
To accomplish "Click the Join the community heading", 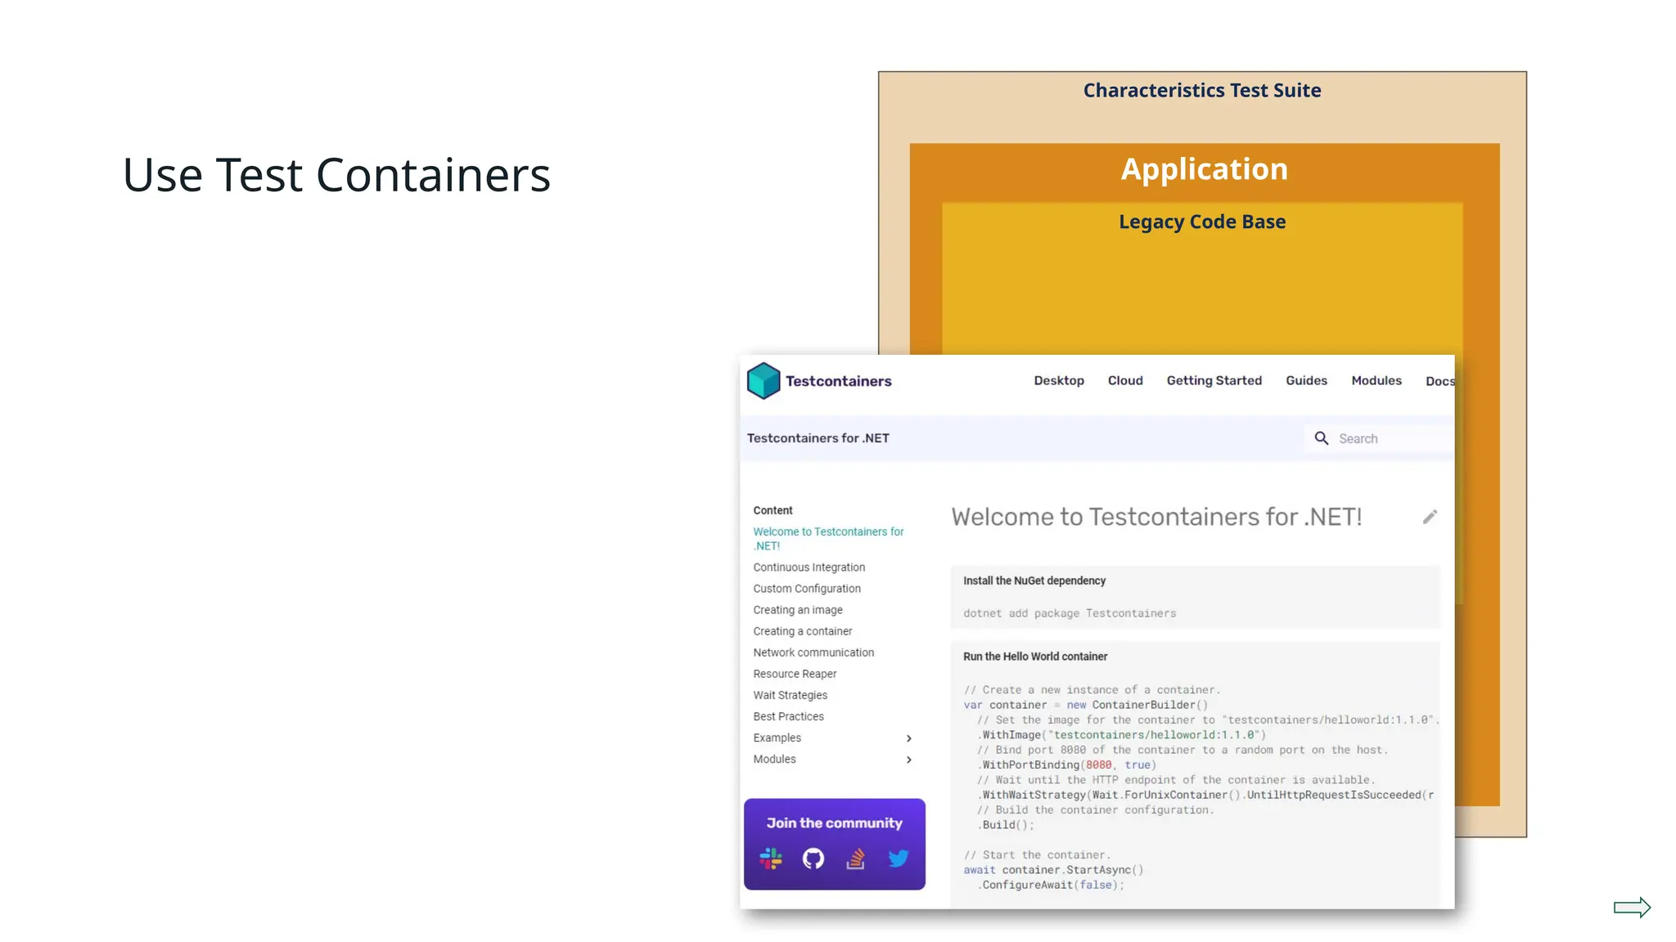I will pyautogui.click(x=834, y=823).
